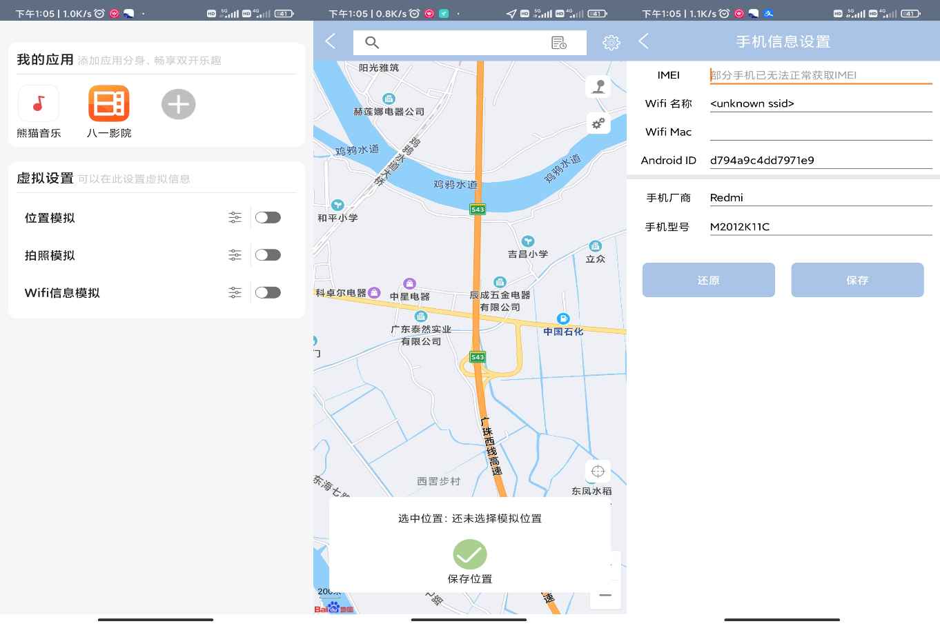Screen dimensions: 940x626
Task: Edit the 手机型号 field M2012K11C
Action: click(x=821, y=227)
